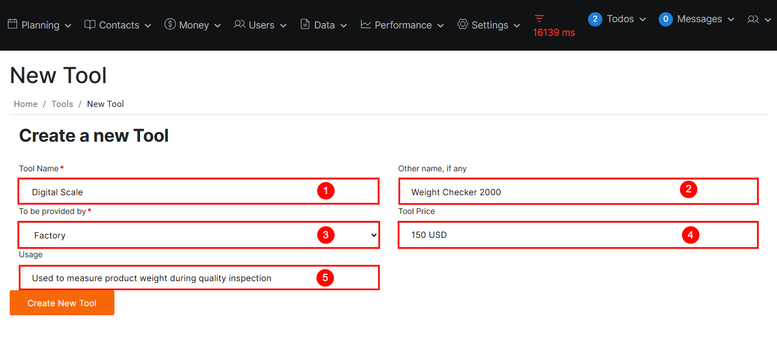Viewport: 777px width, 350px height.
Task: Click the calendar icon beside Planning
Action: [x=13, y=24]
